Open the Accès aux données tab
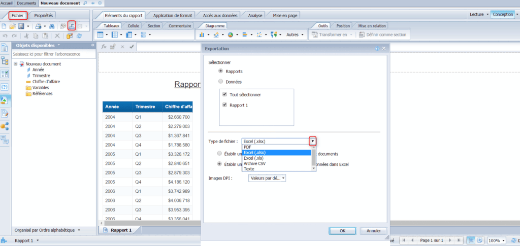This screenshot has height=246, width=520. pyautogui.click(x=220, y=15)
